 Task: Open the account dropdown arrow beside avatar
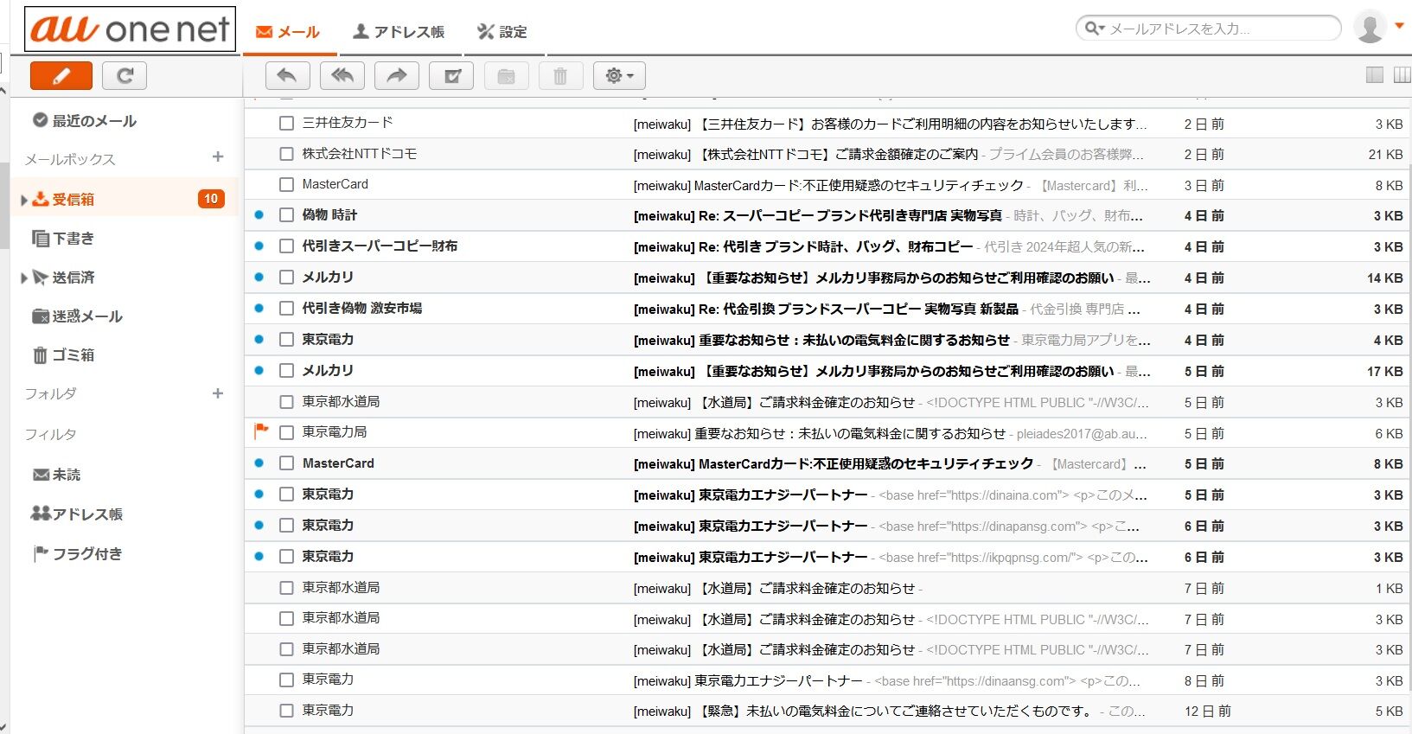pyautogui.click(x=1400, y=26)
